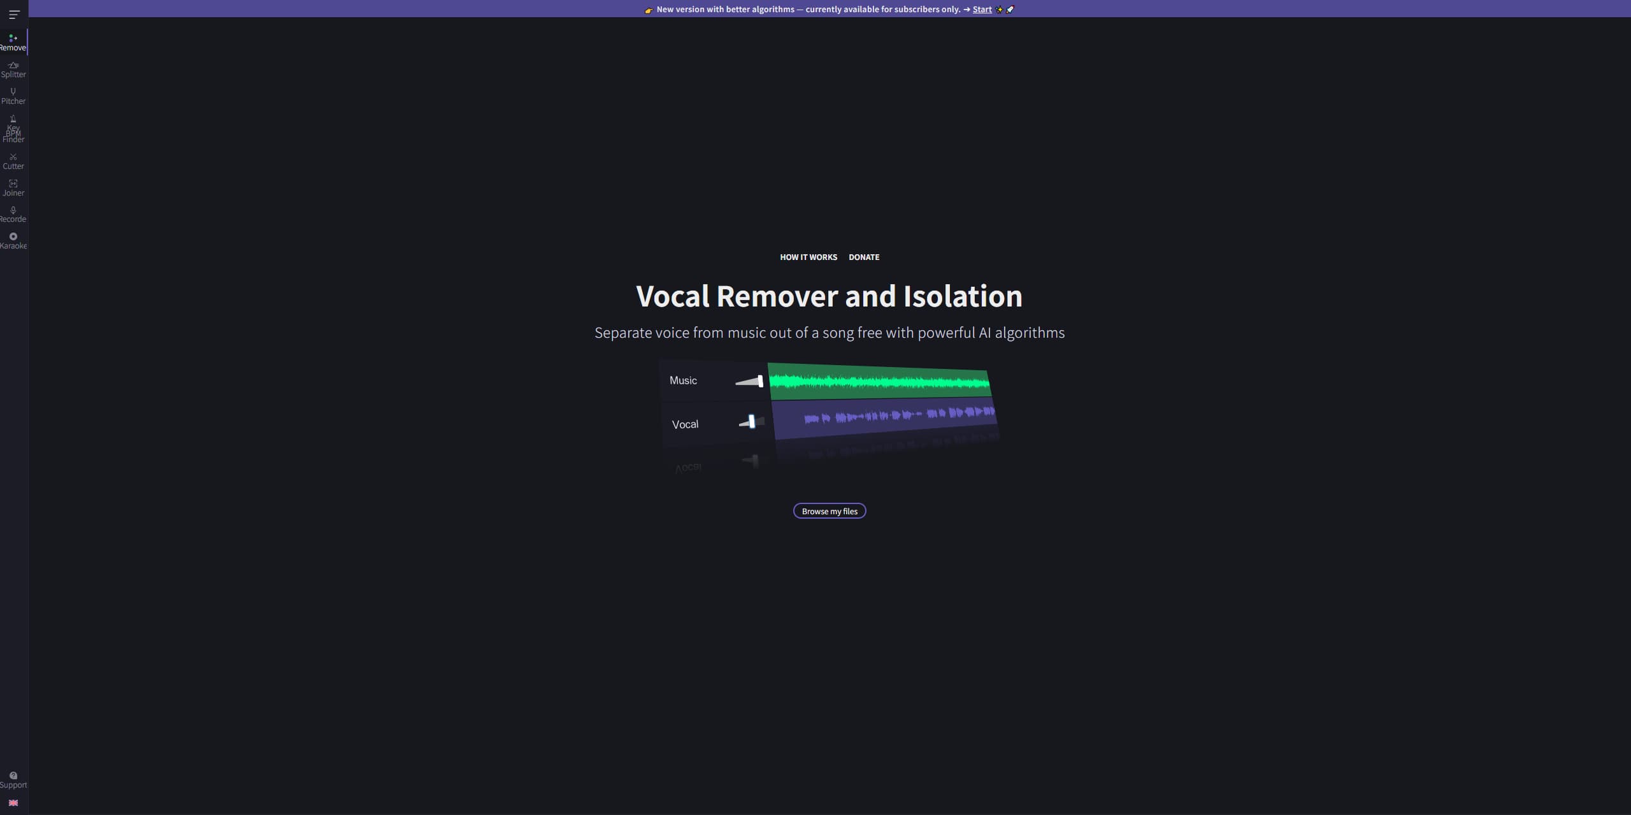Click the new version announcement banner

[x=765, y=9]
